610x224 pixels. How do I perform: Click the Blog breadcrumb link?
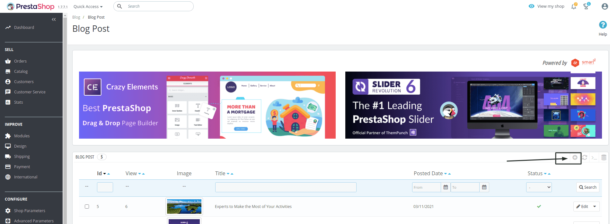(76, 17)
